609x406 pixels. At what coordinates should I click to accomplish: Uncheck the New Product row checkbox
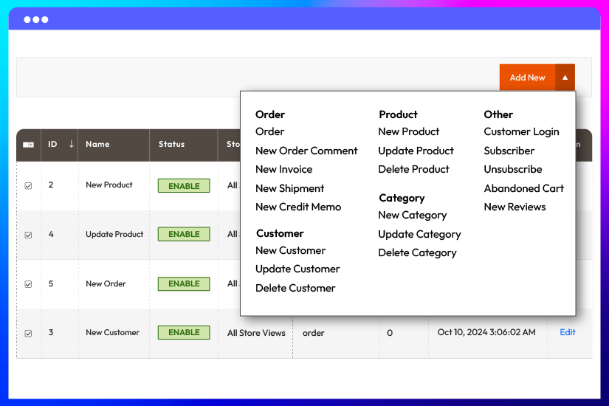click(x=29, y=186)
